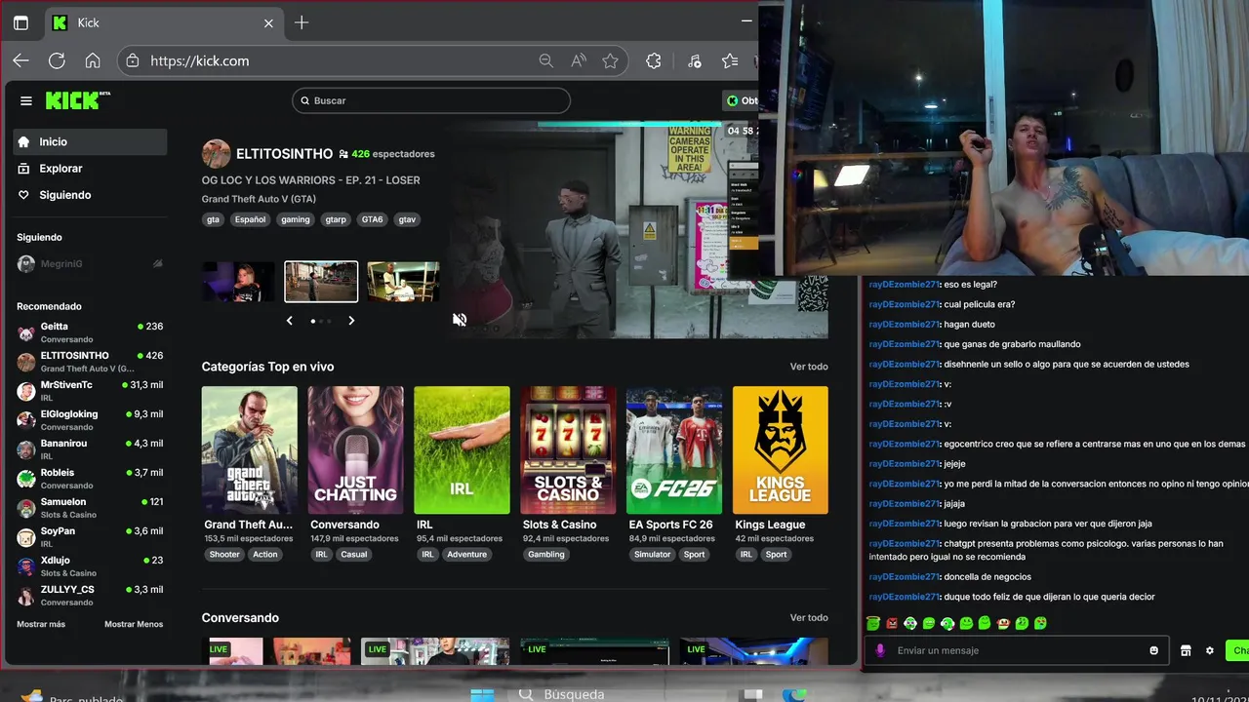The height and width of the screenshot is (702, 1249).
Task: Close the Kick tab
Action: click(x=268, y=22)
